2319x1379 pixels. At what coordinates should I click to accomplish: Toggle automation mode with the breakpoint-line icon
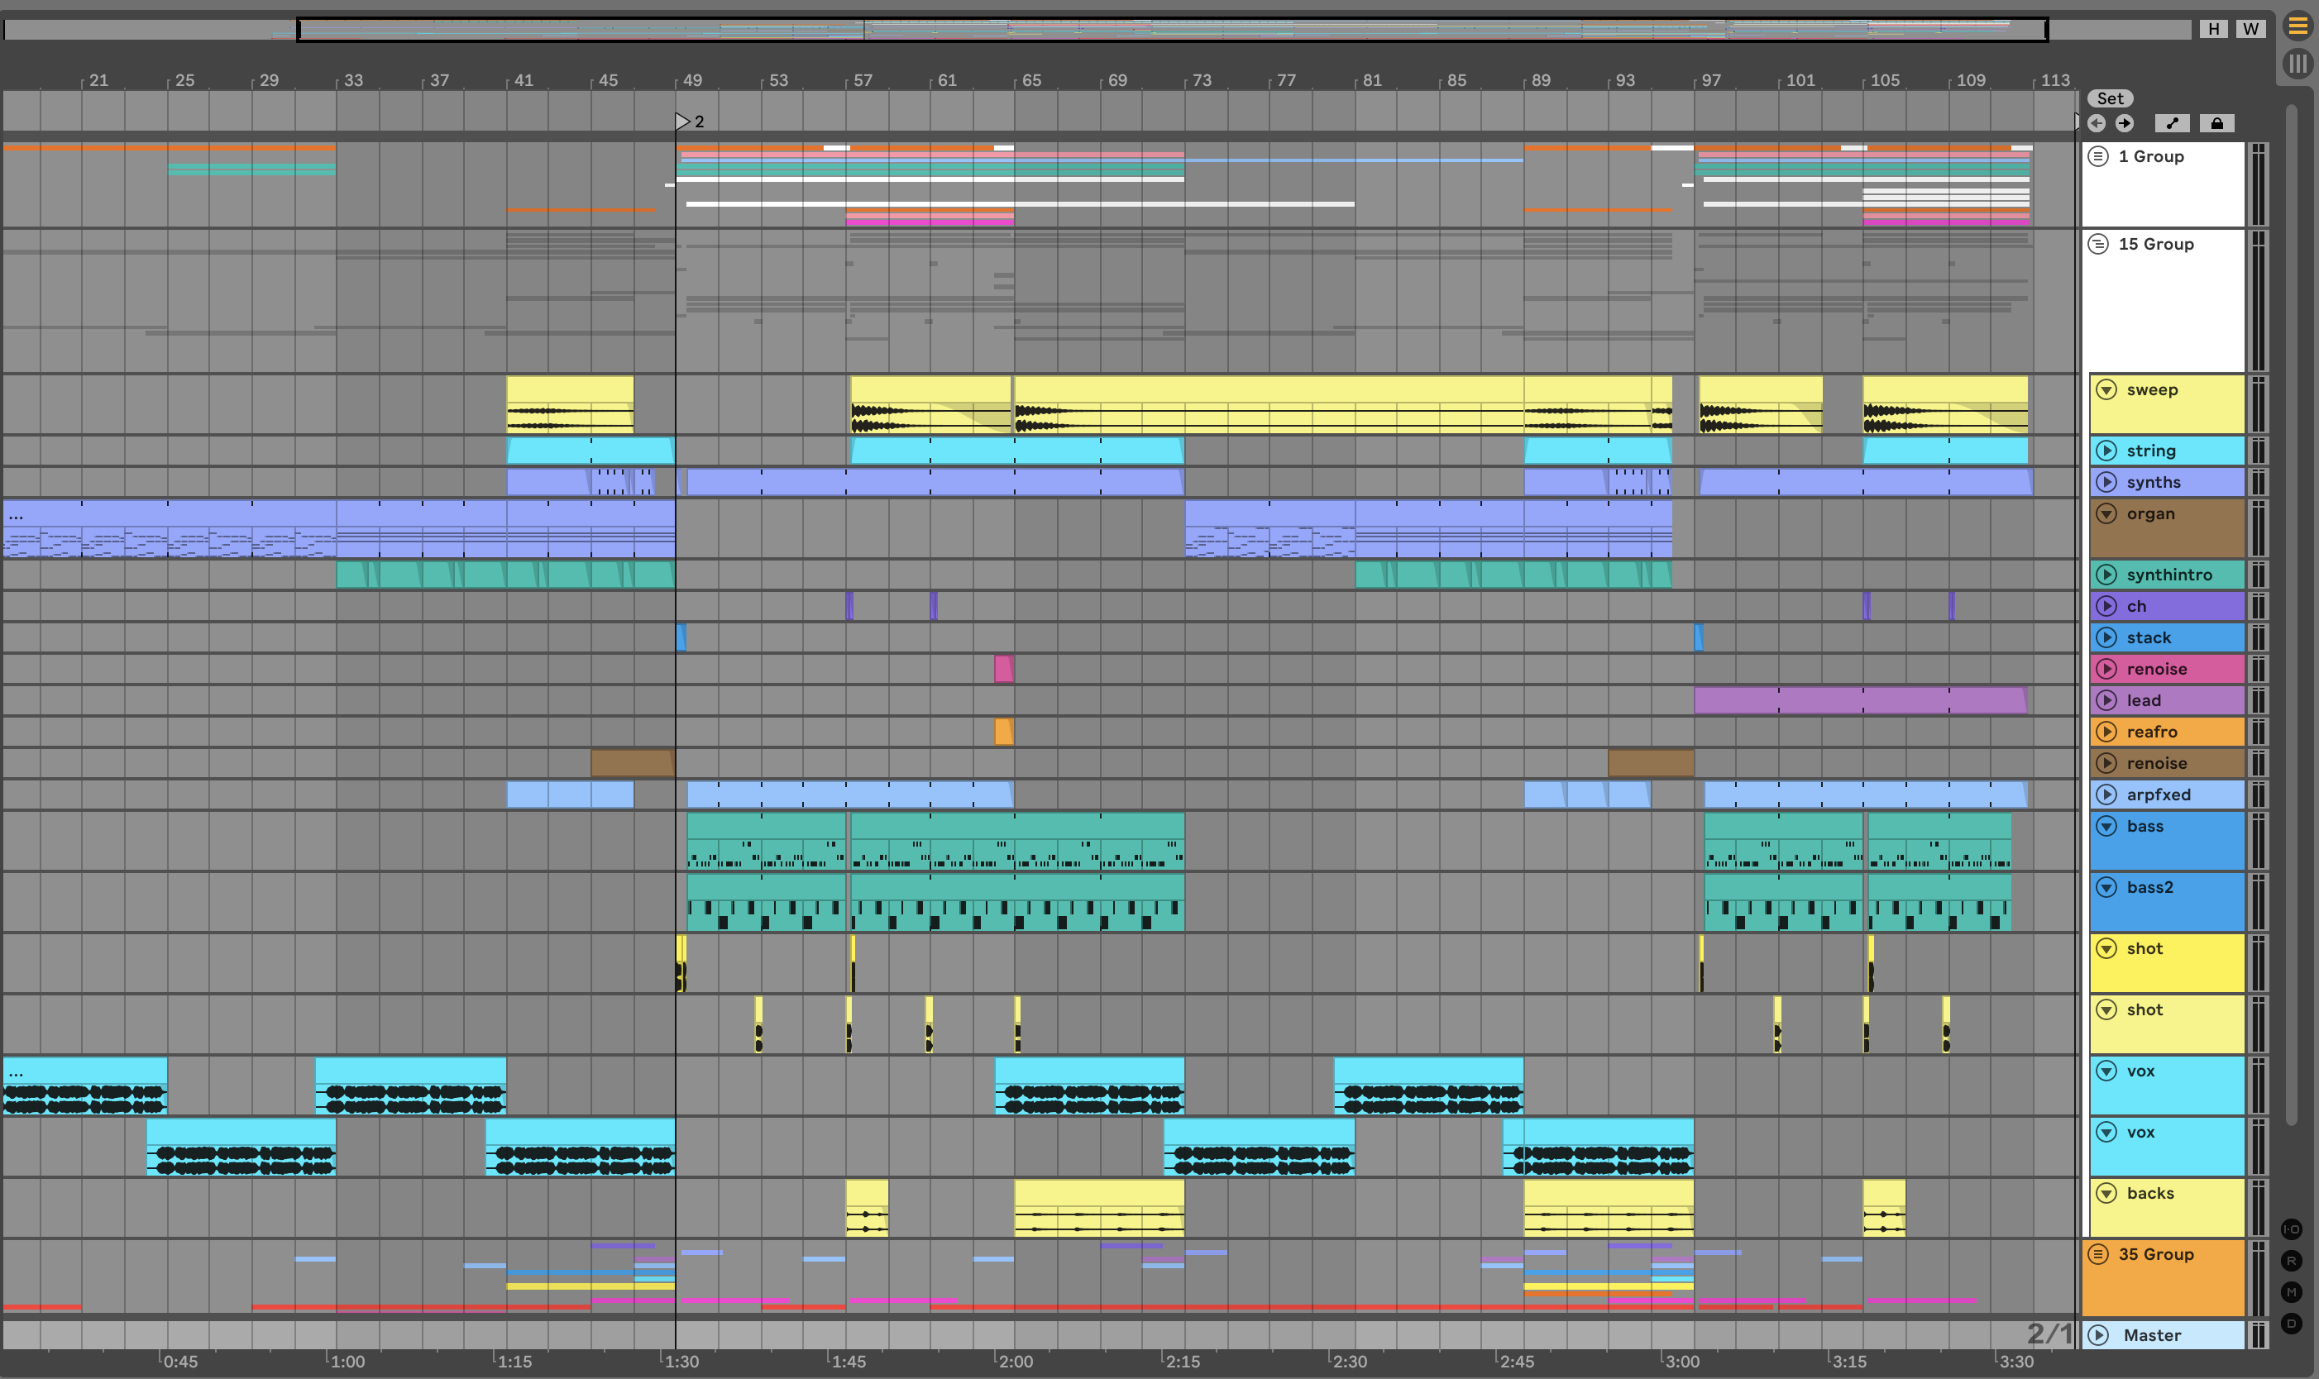[x=2172, y=123]
